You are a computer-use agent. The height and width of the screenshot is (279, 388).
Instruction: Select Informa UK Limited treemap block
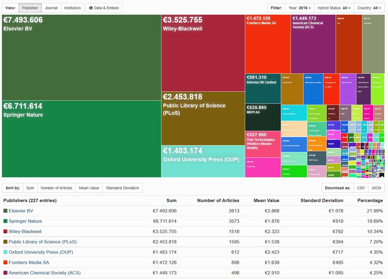[263, 88]
